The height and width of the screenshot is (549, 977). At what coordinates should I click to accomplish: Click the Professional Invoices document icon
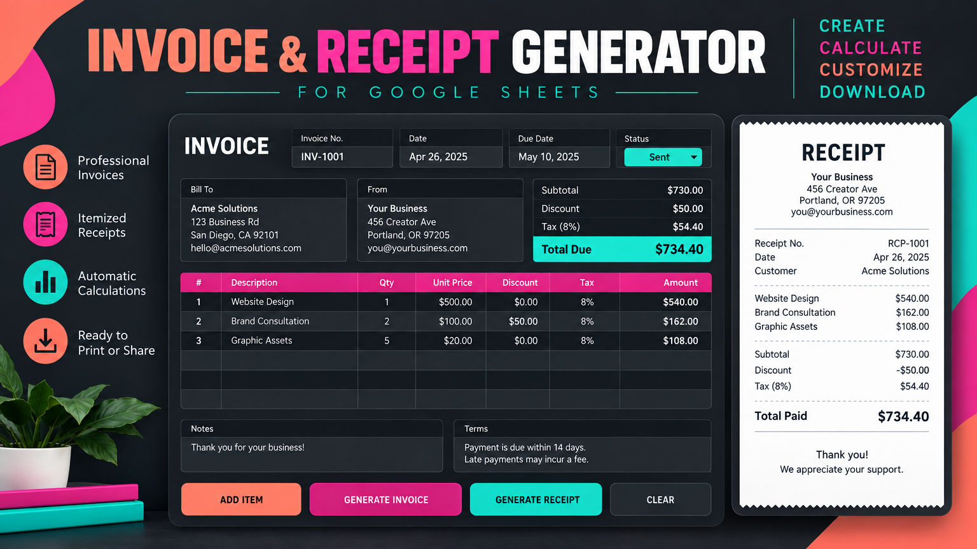pos(45,167)
